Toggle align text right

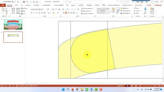(x=68, y=13)
